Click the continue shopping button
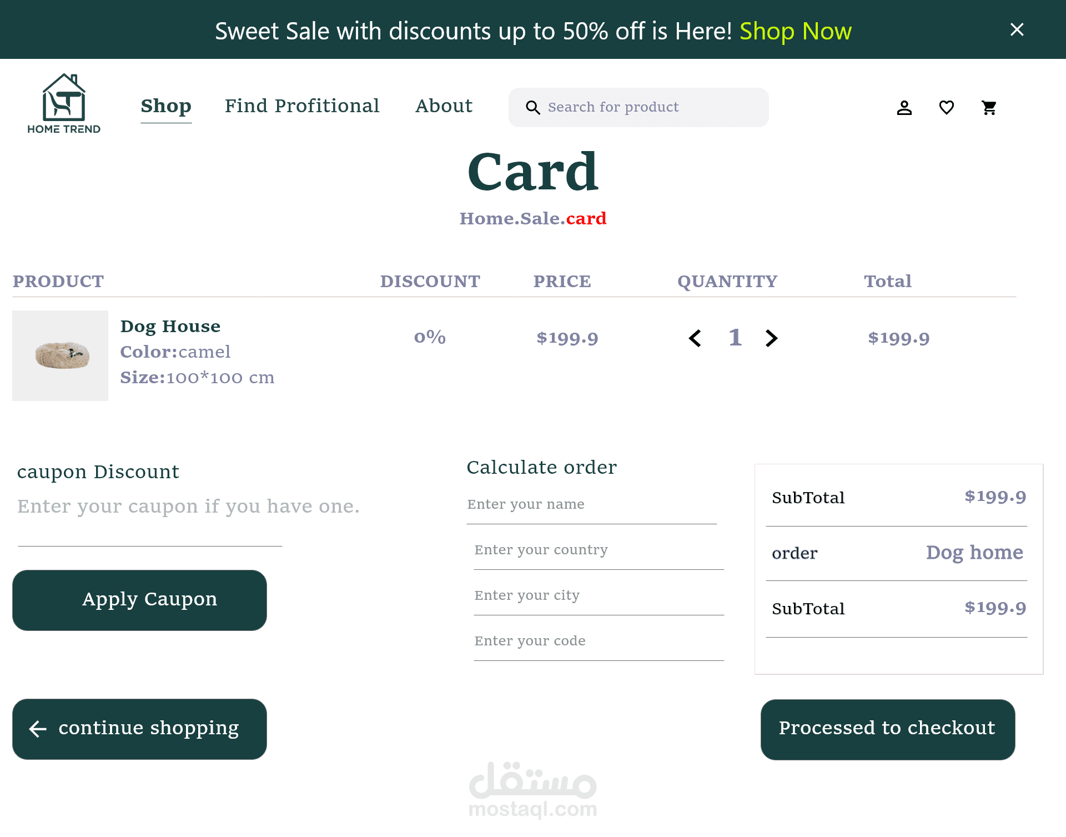The height and width of the screenshot is (837, 1066). [139, 729]
